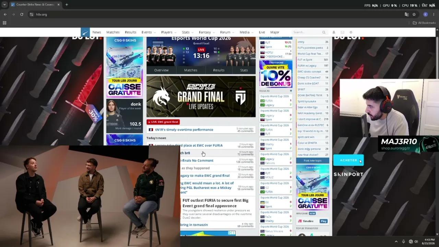The height and width of the screenshot is (247, 439).
Task: Click the browser address bar
Action: pyautogui.click(x=216, y=14)
